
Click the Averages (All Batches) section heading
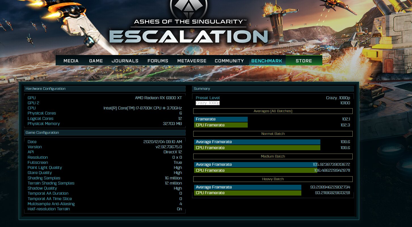(273, 111)
